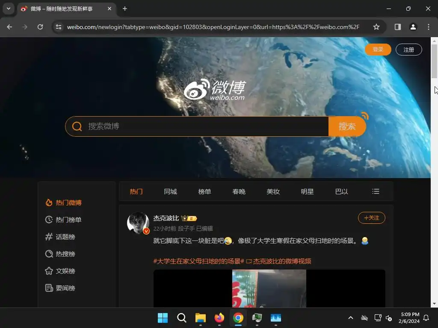Open Windows Start menu
Image resolution: width=438 pixels, height=328 pixels.
(x=163, y=318)
